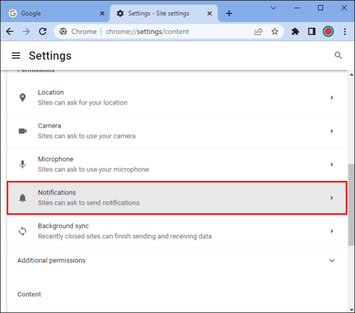The height and width of the screenshot is (313, 355).
Task: Open Microphone settings via its arrow
Action: (332, 164)
